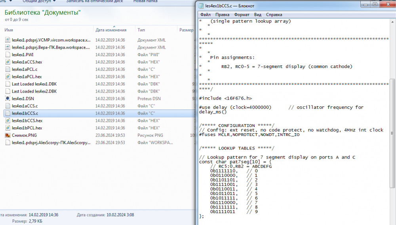Select the les4ex1.DSN Proteus file icon

point(8,98)
